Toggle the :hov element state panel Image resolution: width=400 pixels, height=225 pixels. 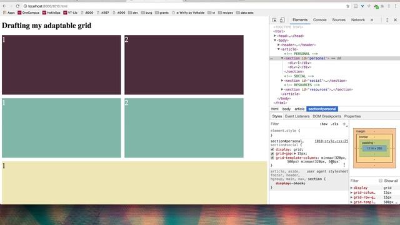pyautogui.click(x=324, y=124)
